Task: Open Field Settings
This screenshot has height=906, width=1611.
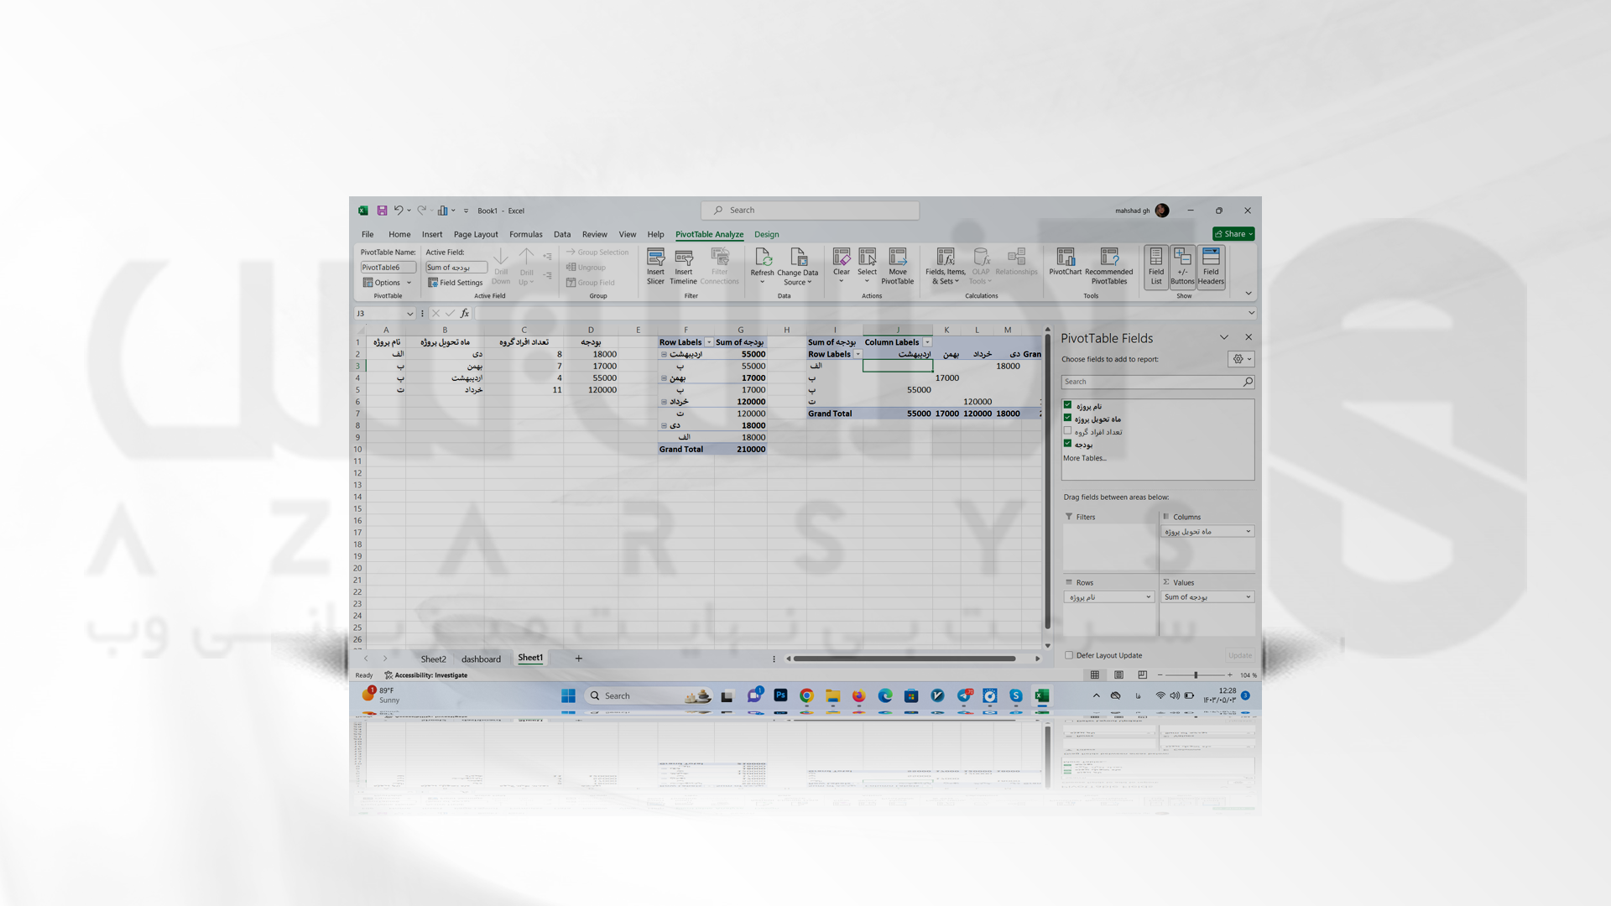Action: point(456,283)
